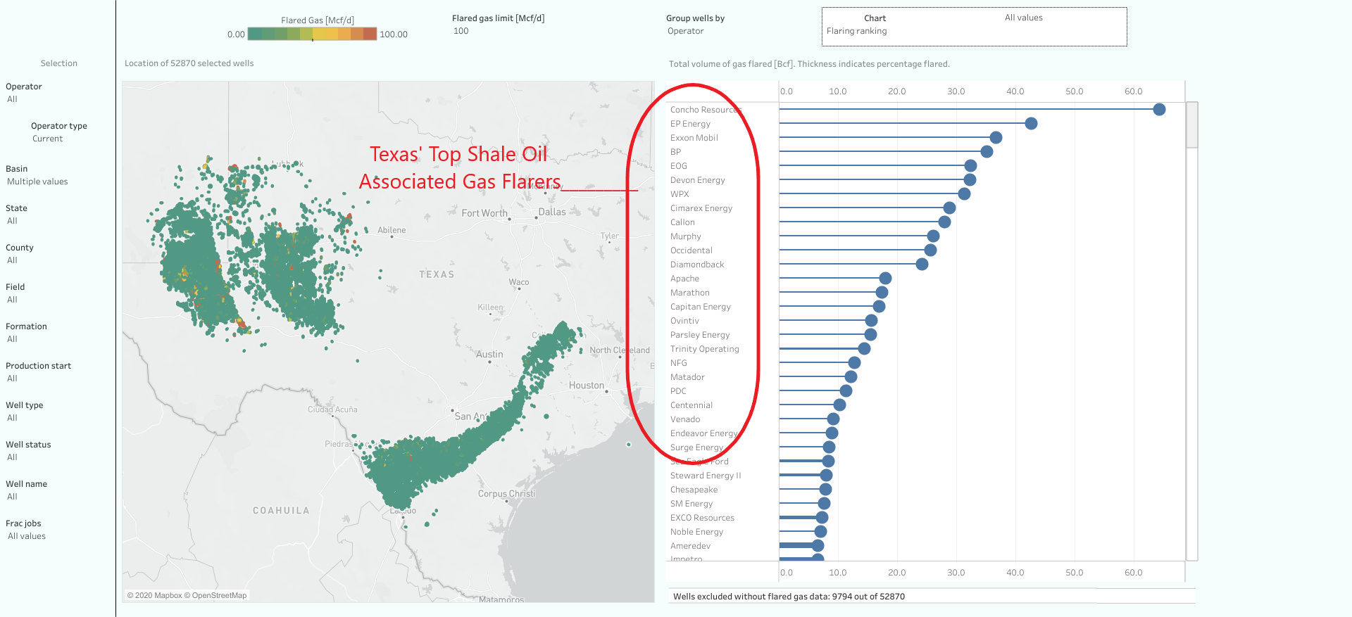Open the Basin filter showing Multiple values
Image resolution: width=1352 pixels, height=617 pixels.
37,182
